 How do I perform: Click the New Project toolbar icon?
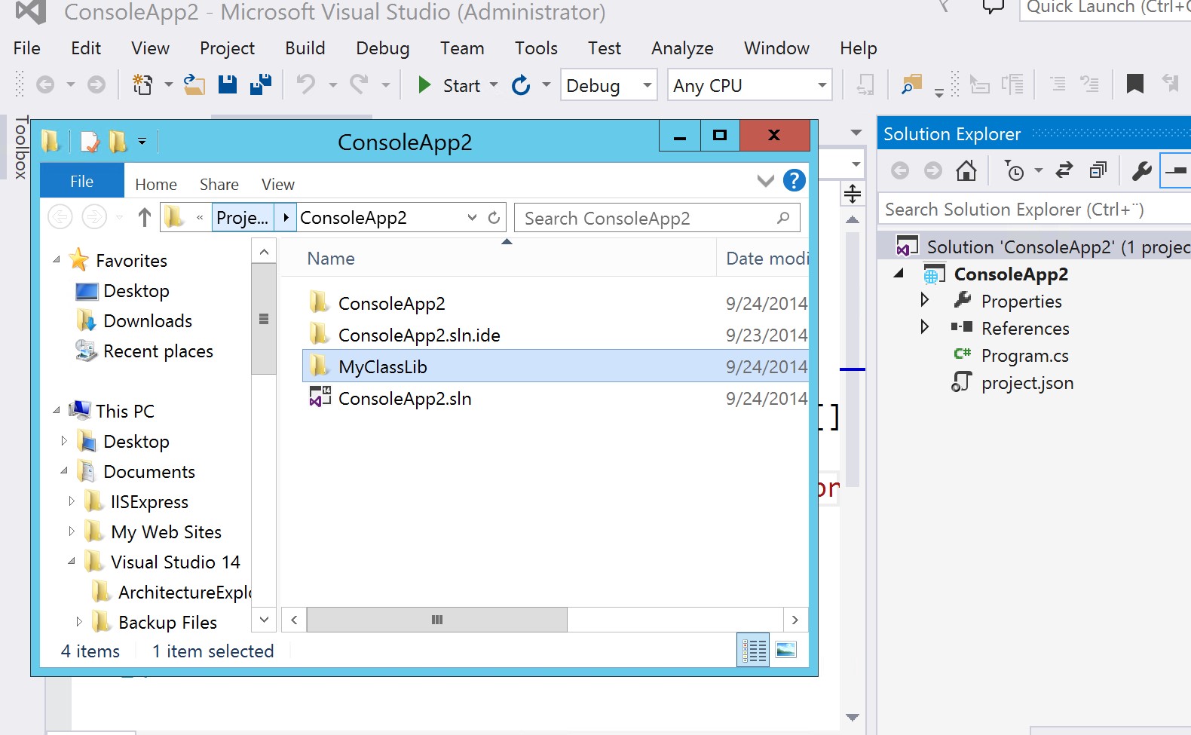[142, 85]
